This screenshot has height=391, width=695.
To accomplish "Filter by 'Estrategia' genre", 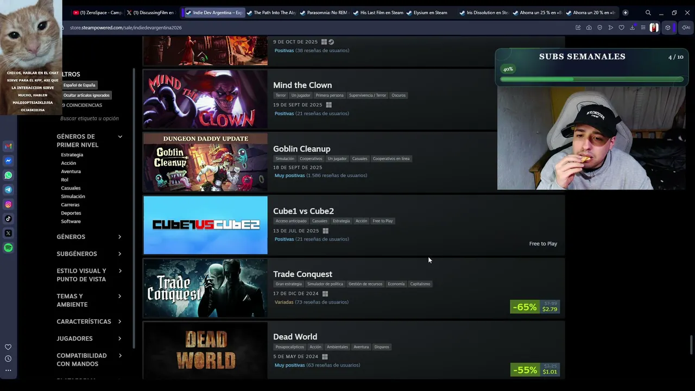I will [72, 155].
